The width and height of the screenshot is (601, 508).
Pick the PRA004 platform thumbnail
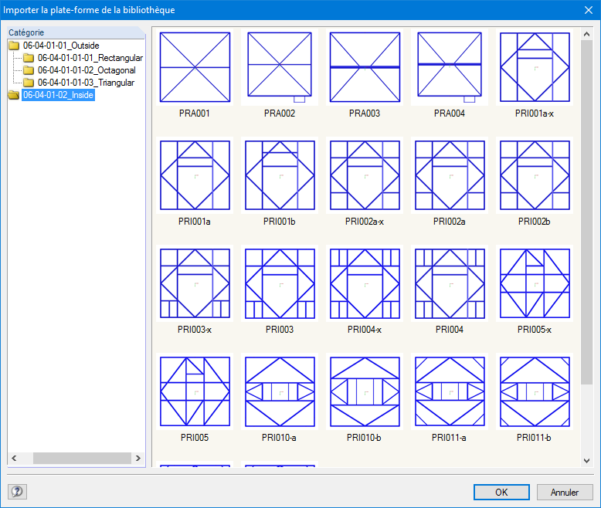pos(450,67)
